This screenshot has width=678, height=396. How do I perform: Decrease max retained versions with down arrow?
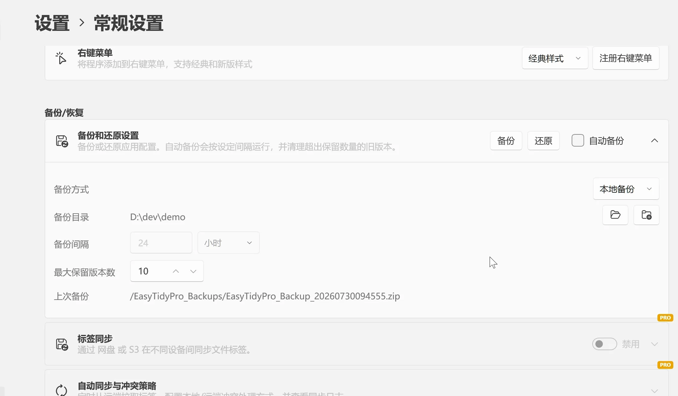pos(193,271)
